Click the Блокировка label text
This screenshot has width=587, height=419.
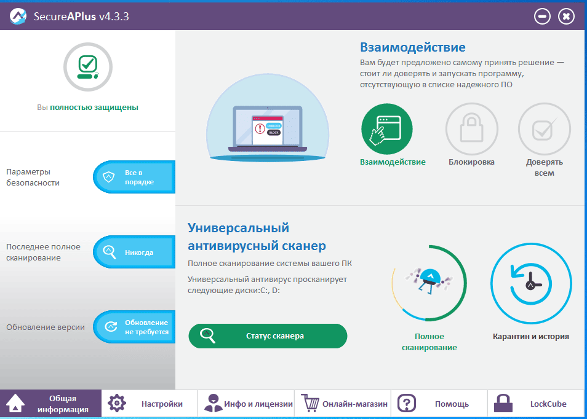pos(472,162)
